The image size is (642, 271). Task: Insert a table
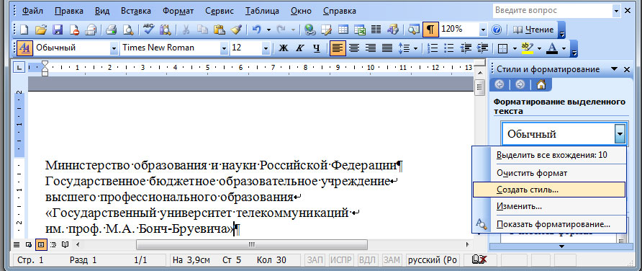pyautogui.click(x=343, y=30)
